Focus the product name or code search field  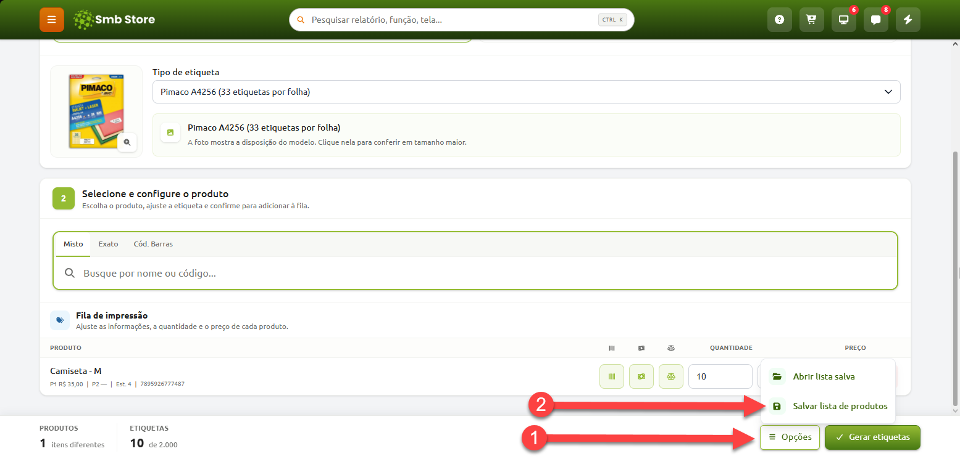(x=475, y=273)
